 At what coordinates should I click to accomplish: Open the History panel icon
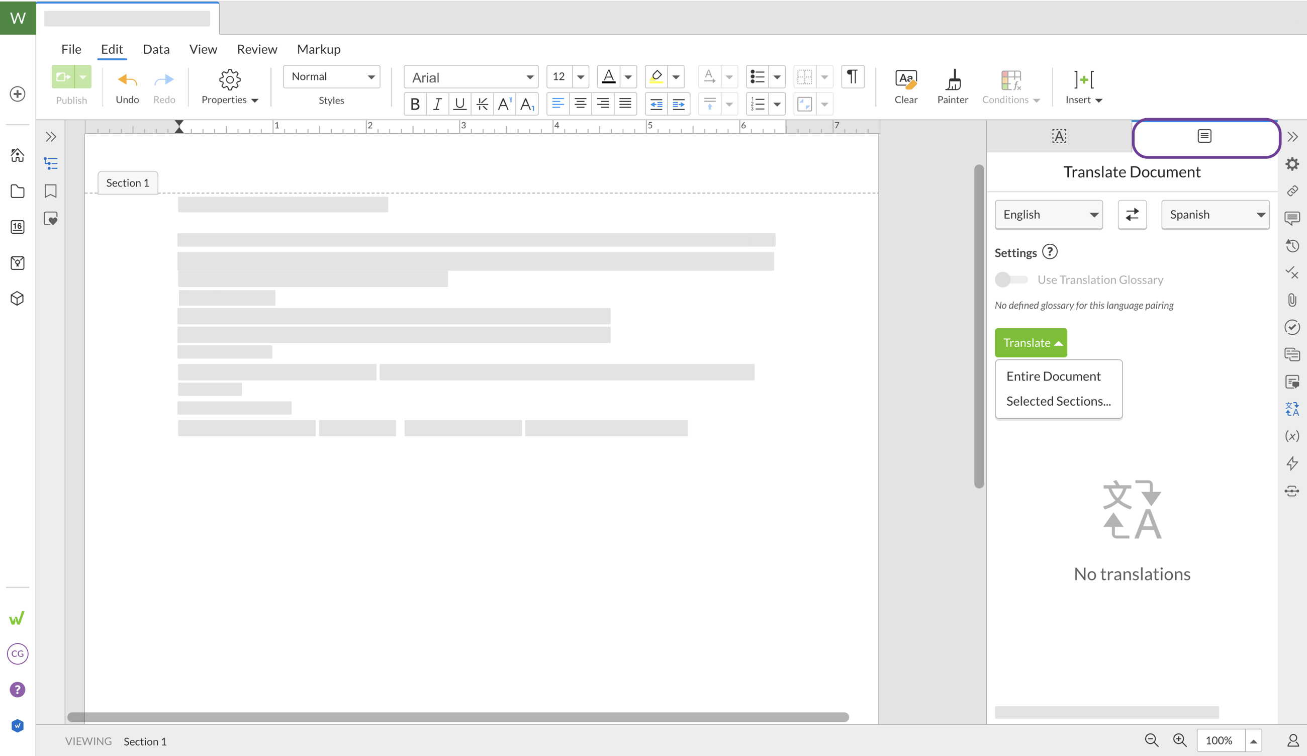1292,245
